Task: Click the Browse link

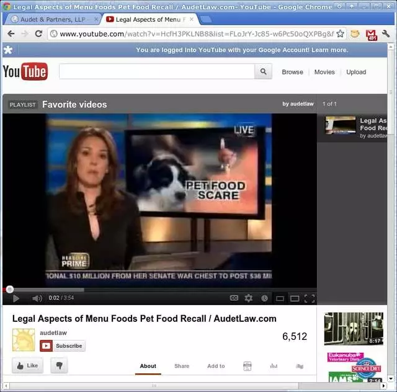Action: (x=292, y=72)
